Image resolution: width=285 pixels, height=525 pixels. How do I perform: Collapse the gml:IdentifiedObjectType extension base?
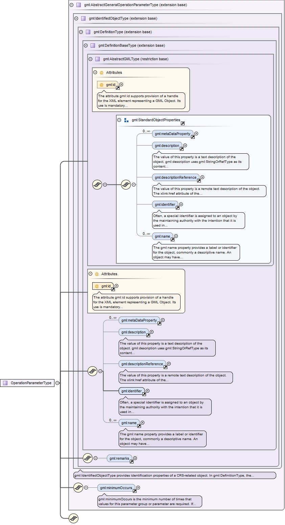click(76, 19)
